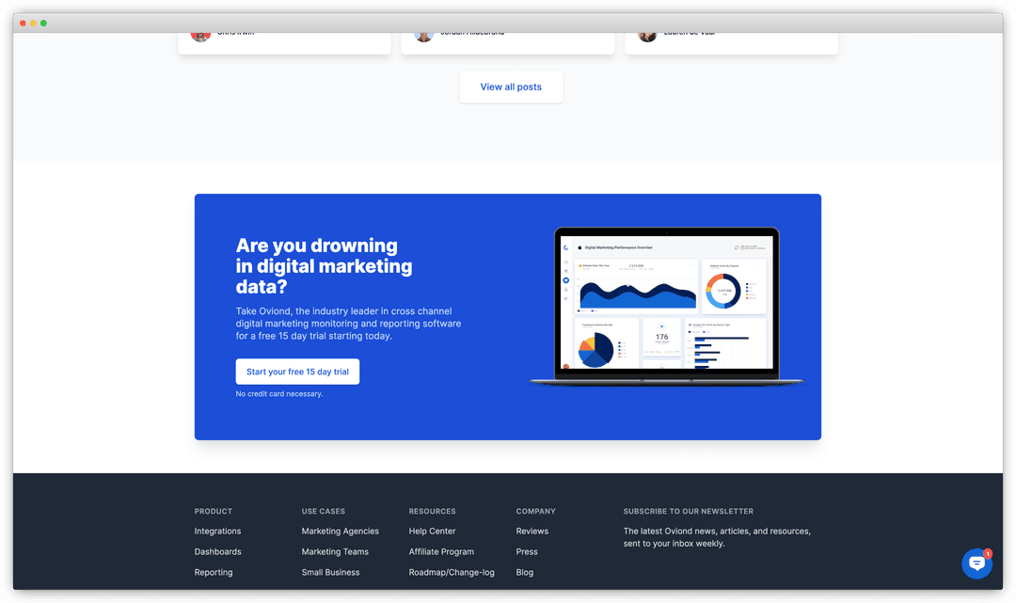
Task: Open the Affiliate Program link
Action: [x=441, y=552]
